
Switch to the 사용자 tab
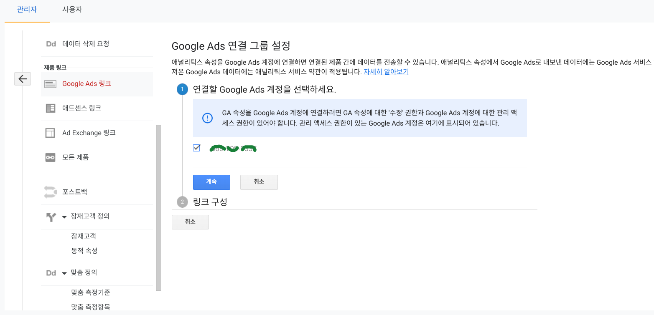click(x=72, y=10)
